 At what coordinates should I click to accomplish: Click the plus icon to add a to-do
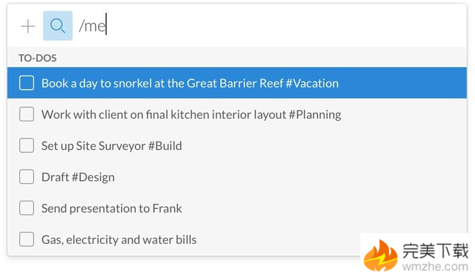[27, 26]
